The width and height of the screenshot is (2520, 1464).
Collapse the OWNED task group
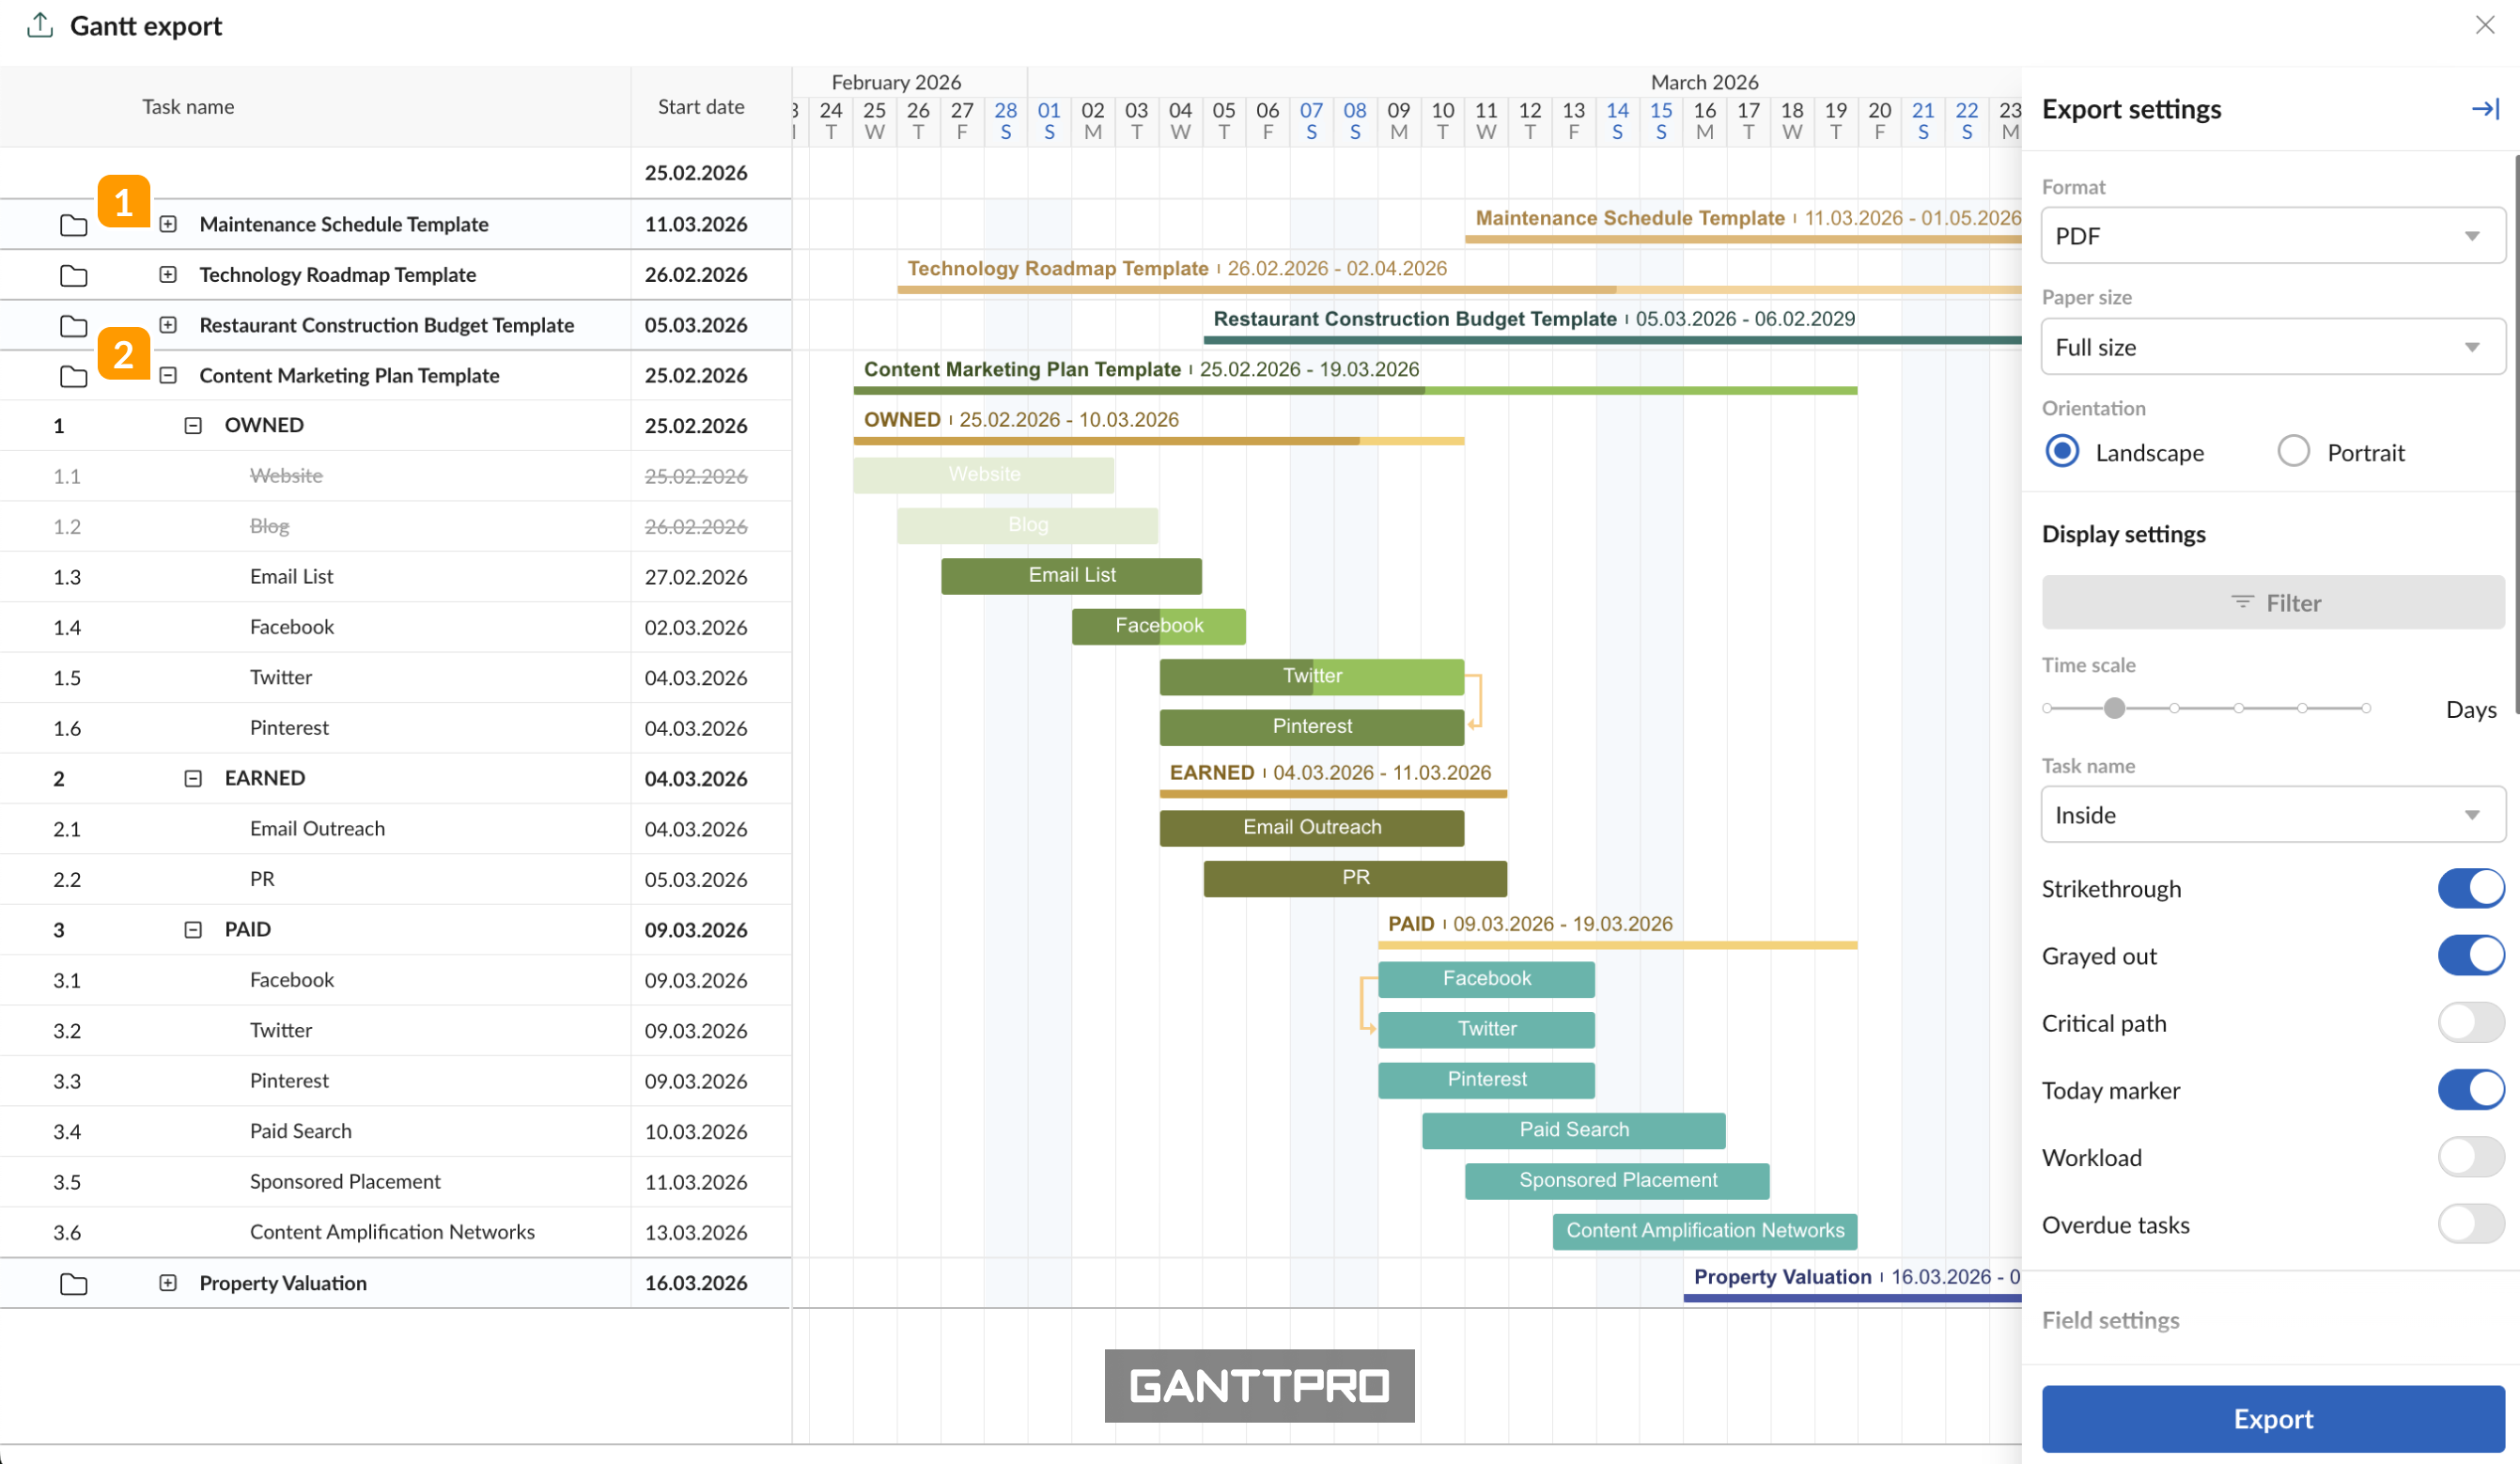coord(193,425)
